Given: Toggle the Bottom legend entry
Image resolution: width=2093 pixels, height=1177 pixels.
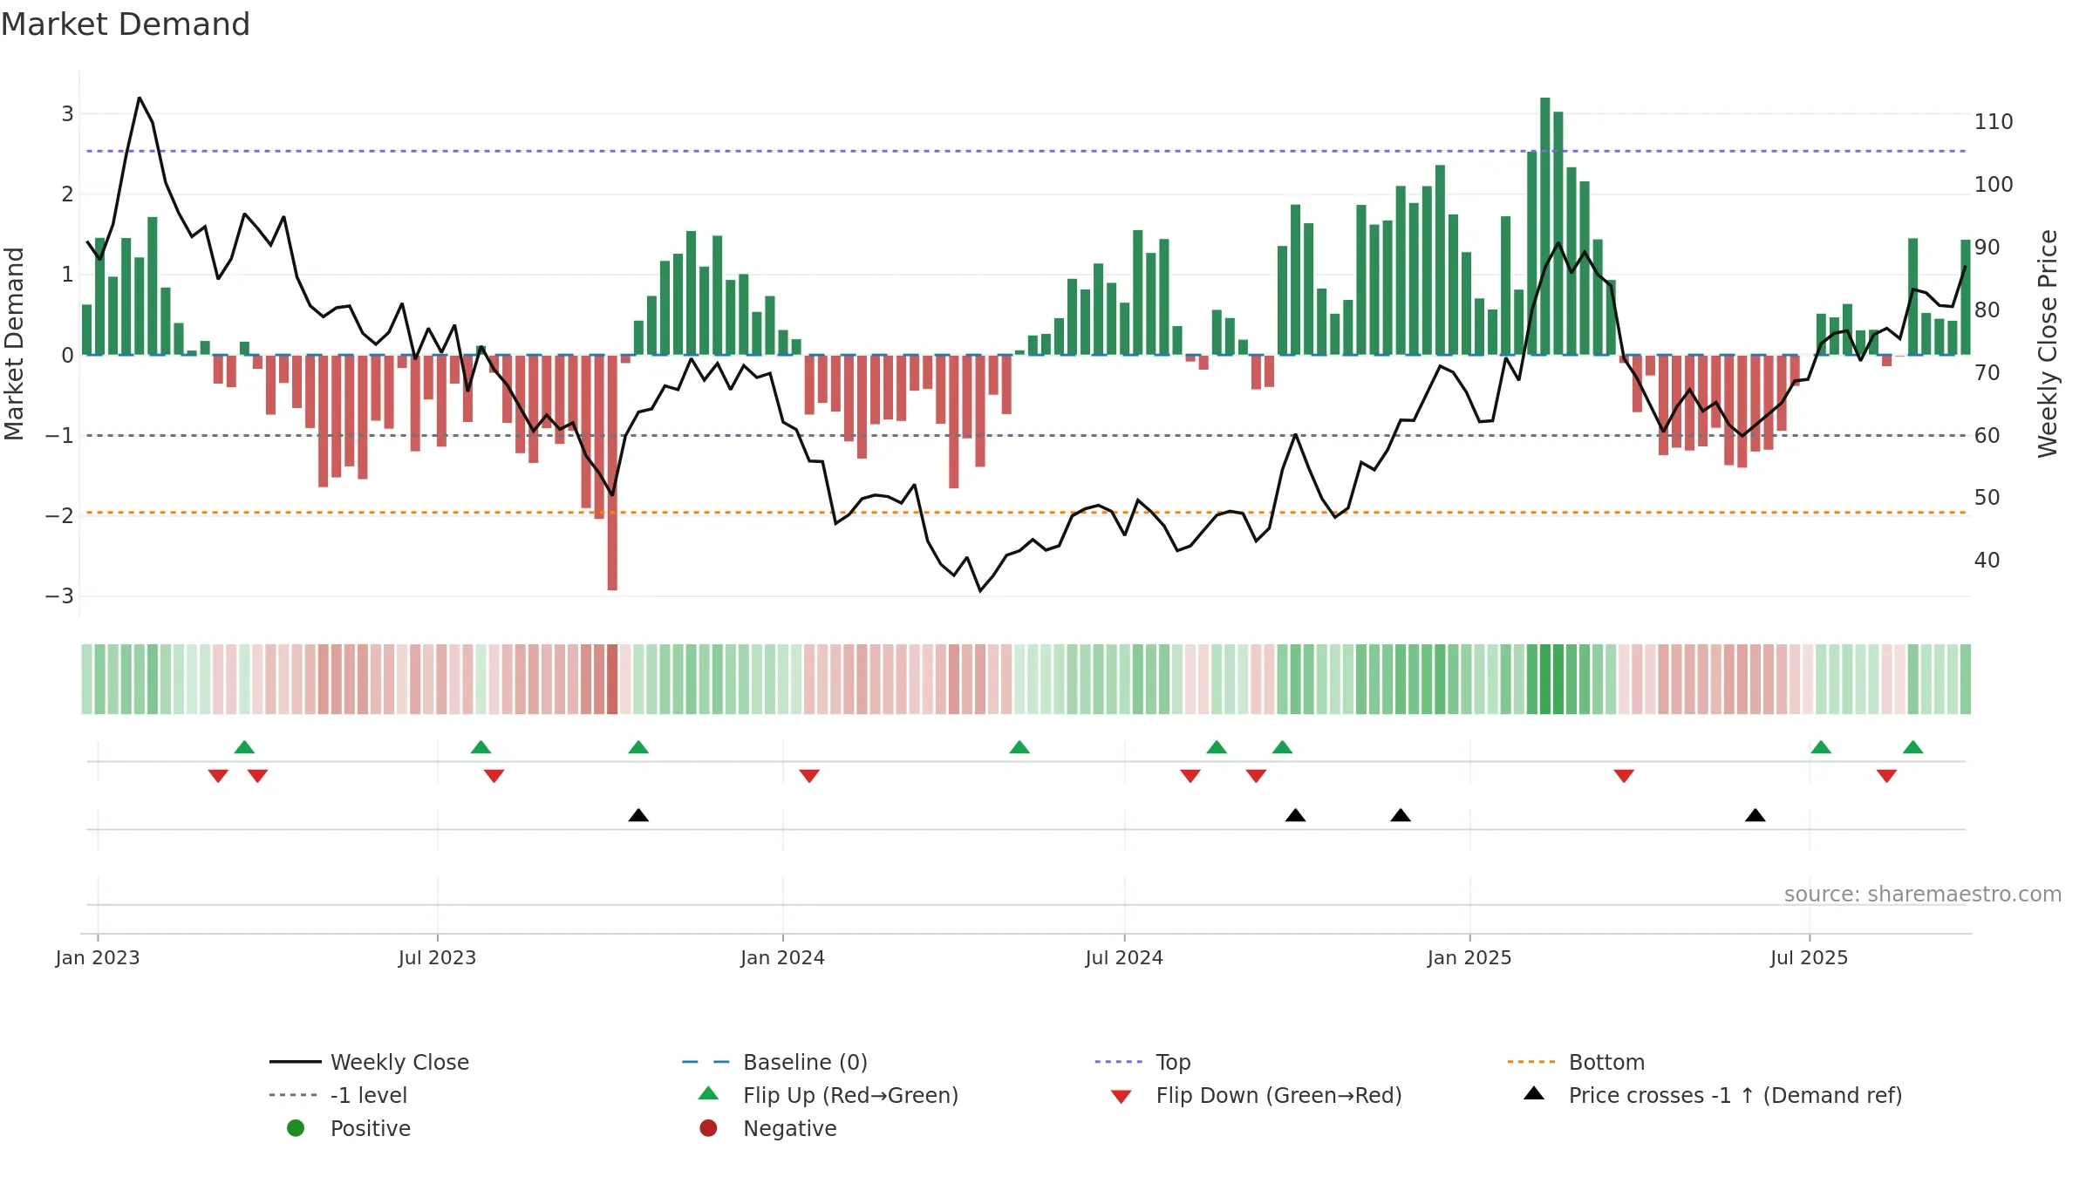Looking at the screenshot, I should (x=1576, y=1062).
